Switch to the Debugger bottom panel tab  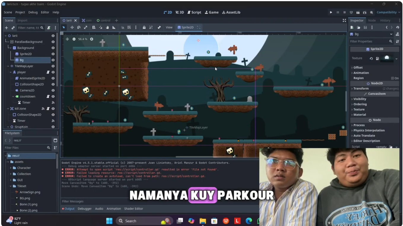point(85,209)
